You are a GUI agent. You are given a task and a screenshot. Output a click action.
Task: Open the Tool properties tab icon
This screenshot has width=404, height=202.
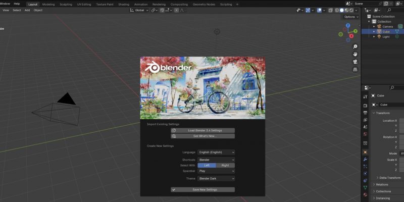365,96
